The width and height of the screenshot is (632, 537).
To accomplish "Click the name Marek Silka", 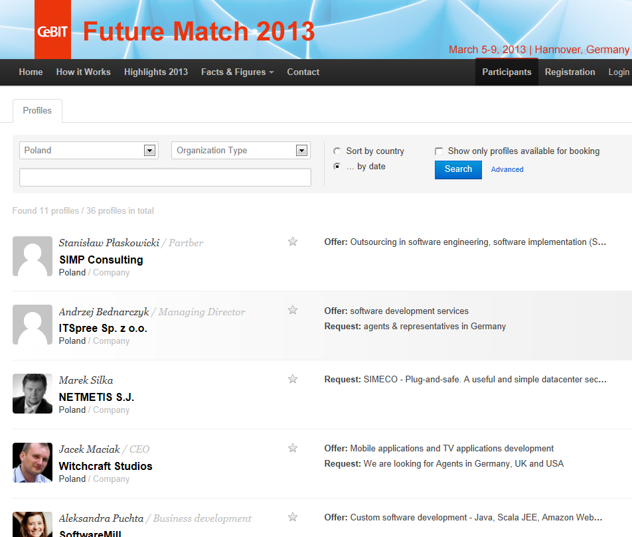I will (86, 380).
